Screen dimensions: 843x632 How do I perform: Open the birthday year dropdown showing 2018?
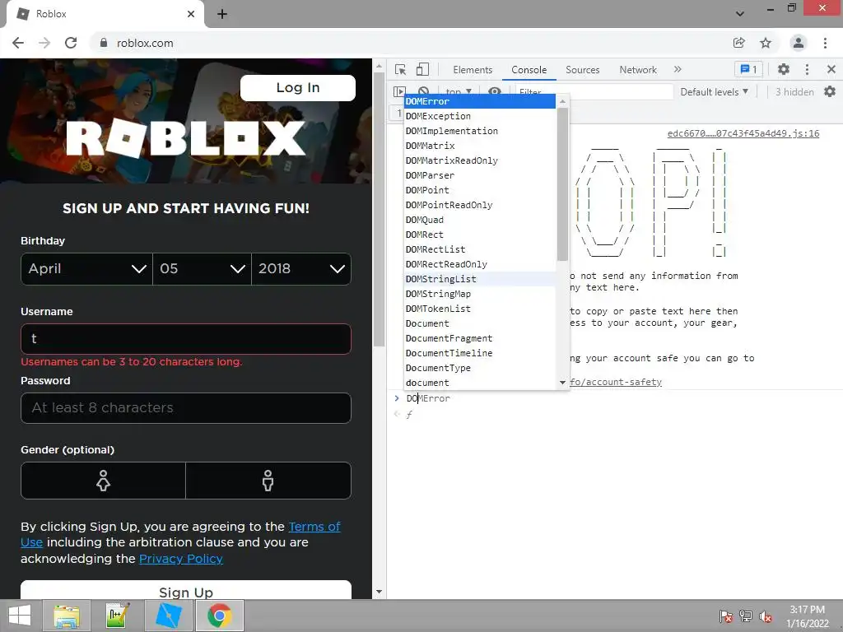pyautogui.click(x=301, y=269)
